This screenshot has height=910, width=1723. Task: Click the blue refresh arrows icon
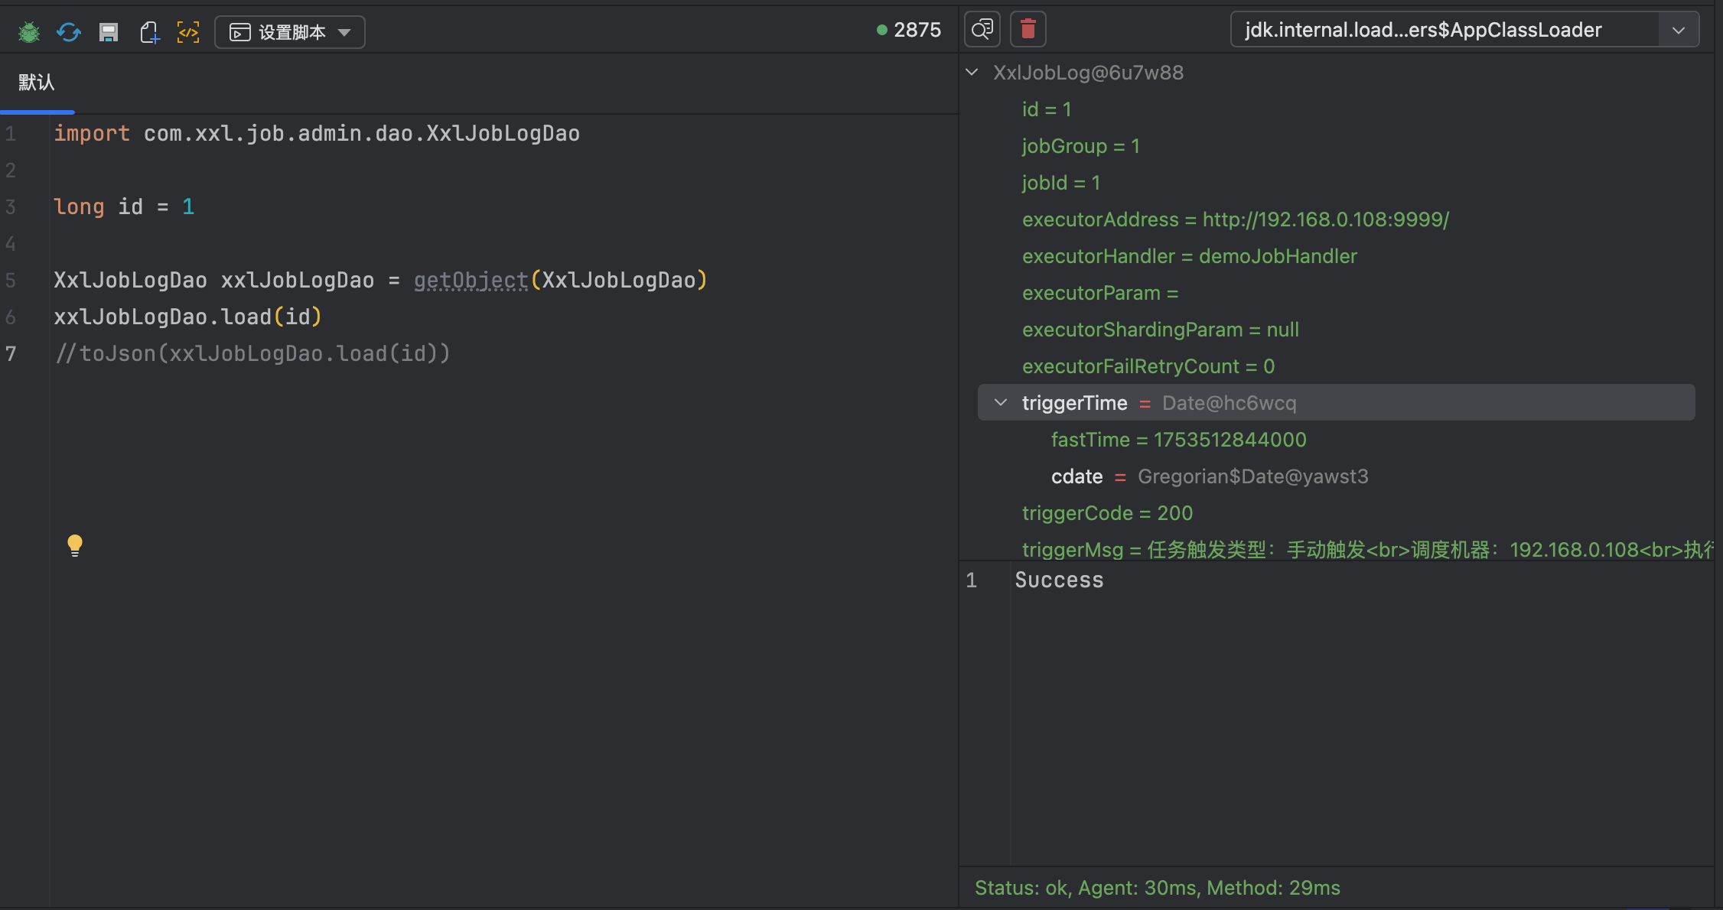(x=69, y=32)
